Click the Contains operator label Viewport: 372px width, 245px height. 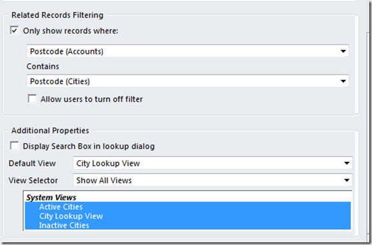(x=43, y=67)
